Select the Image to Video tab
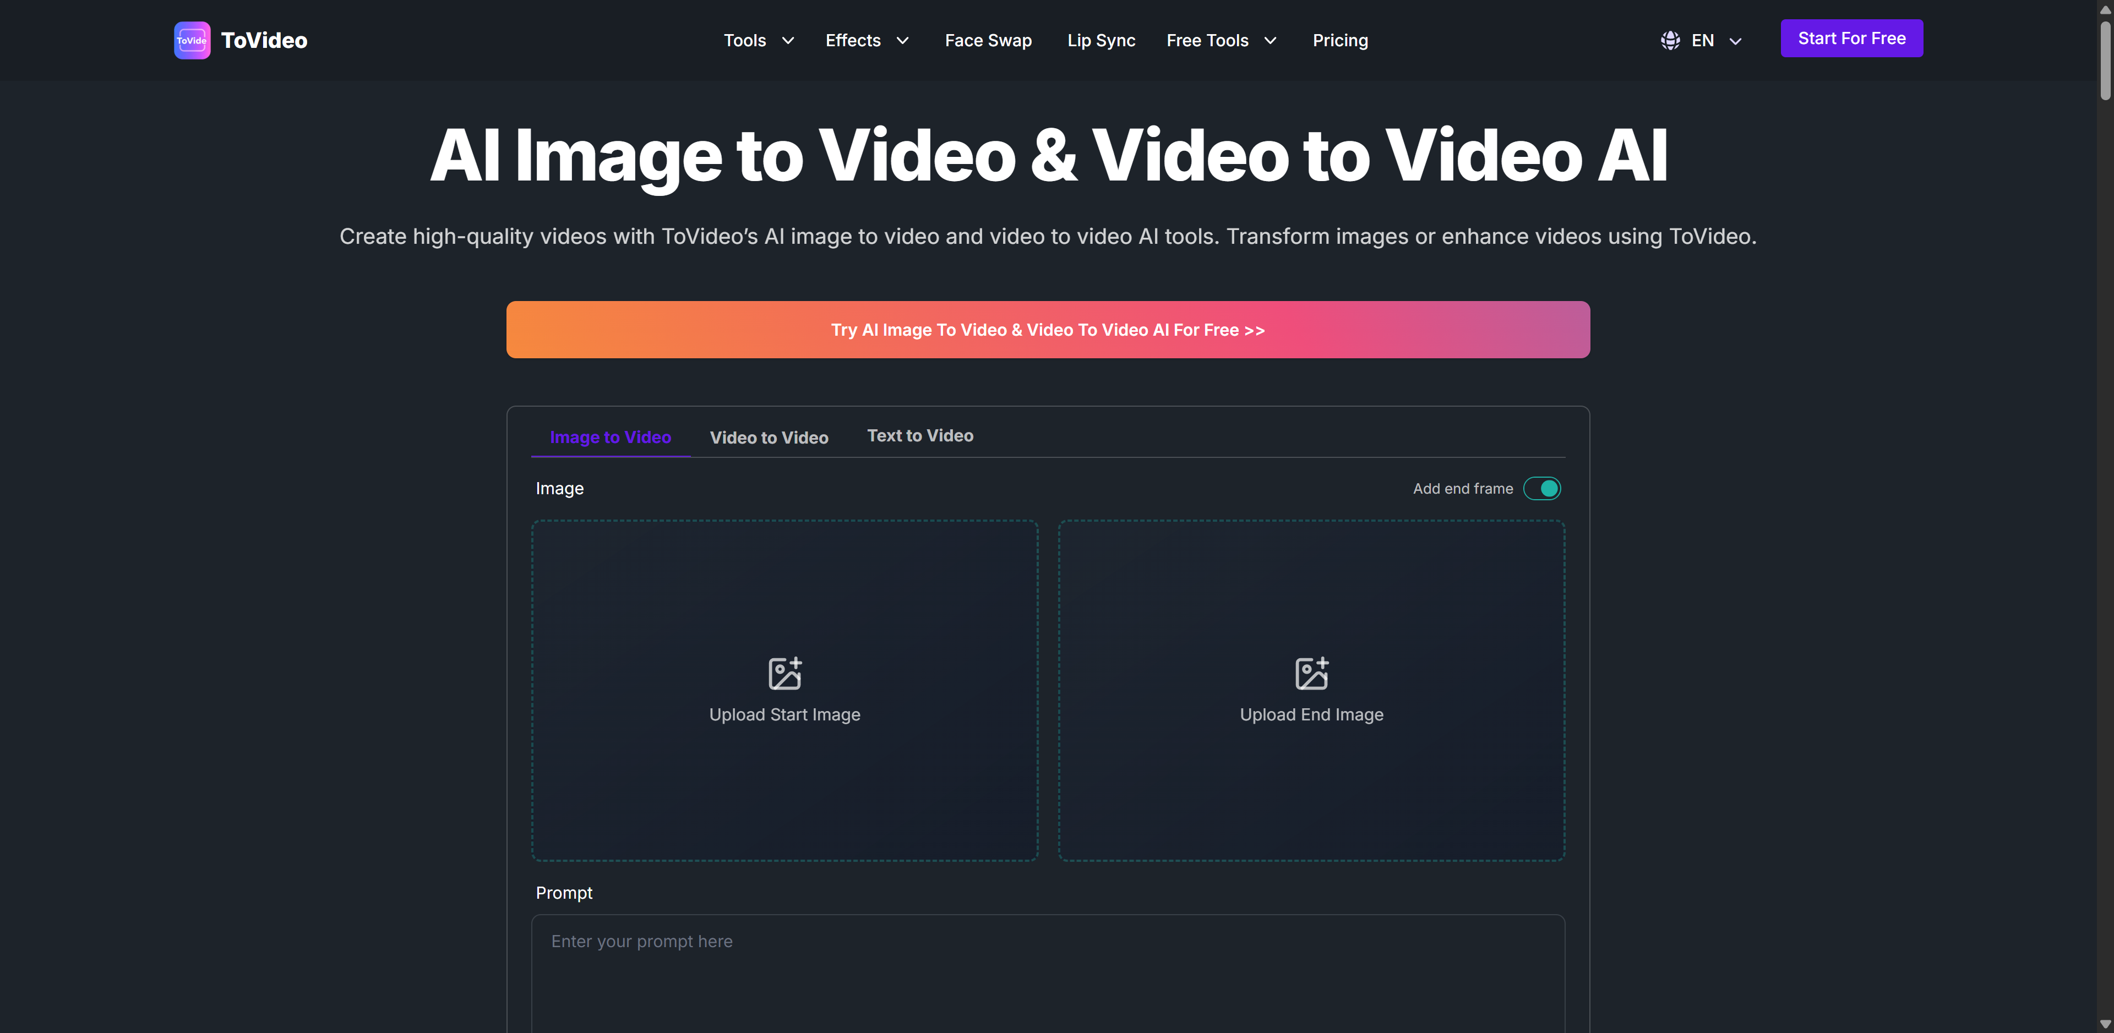2114x1033 pixels. tap(610, 438)
